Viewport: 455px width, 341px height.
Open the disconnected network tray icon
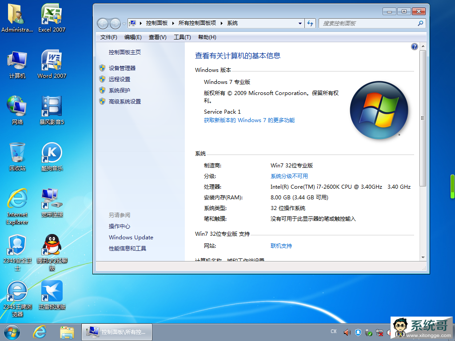(379, 332)
